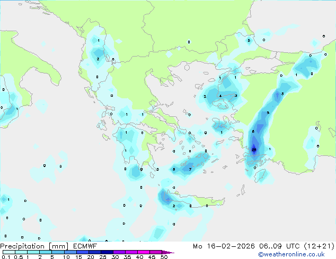
Task: Pick the 10–15 mm legend color swatch
Action: tap(70, 252)
